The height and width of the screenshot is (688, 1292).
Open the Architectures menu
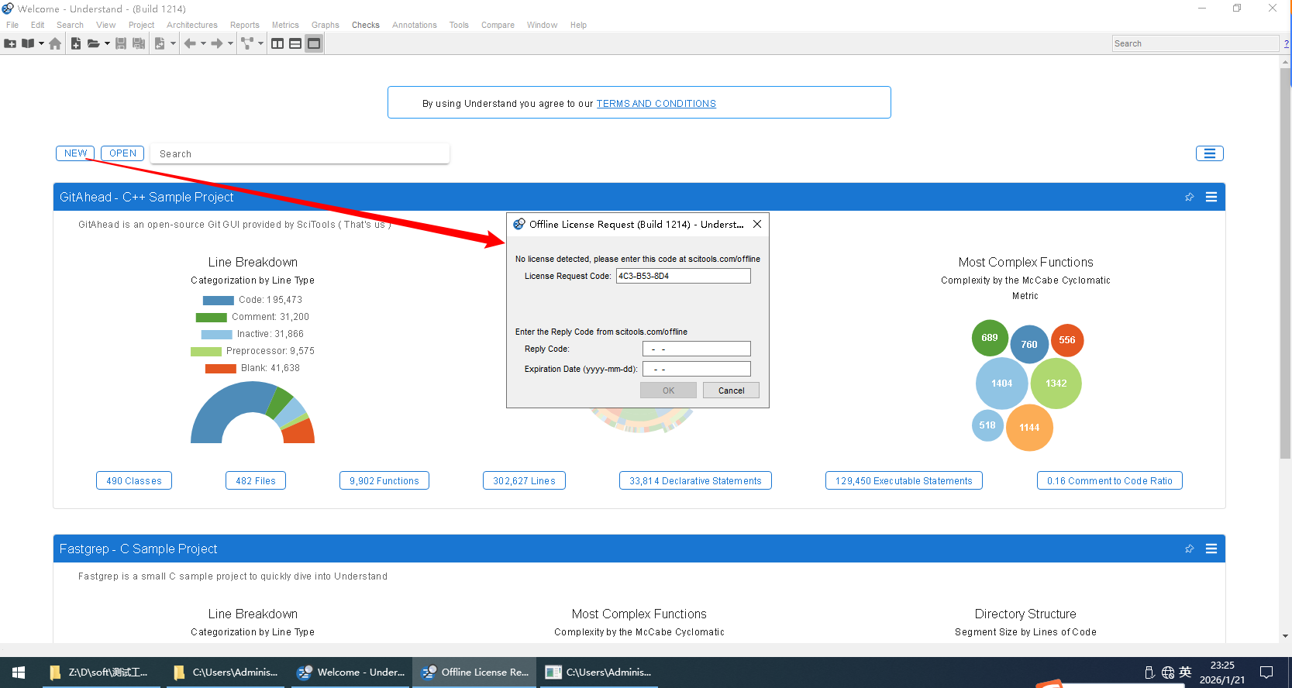[x=191, y=25]
